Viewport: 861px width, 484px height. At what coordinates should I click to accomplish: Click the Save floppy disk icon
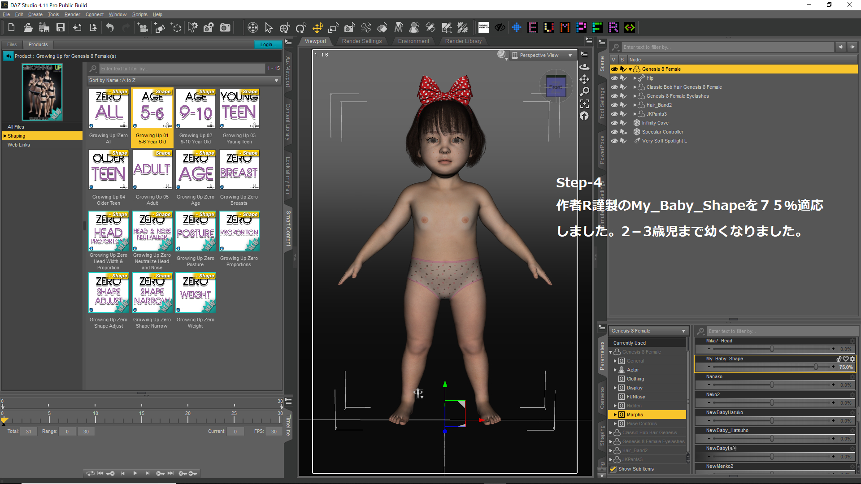(x=60, y=28)
